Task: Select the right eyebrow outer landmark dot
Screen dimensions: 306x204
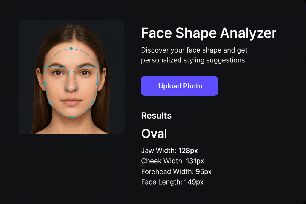Action: [x=96, y=67]
